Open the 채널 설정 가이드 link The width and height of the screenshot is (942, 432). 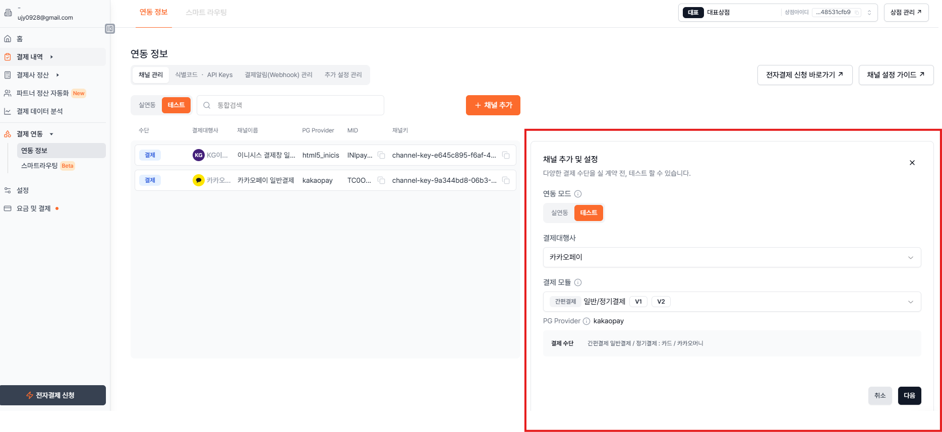click(896, 75)
